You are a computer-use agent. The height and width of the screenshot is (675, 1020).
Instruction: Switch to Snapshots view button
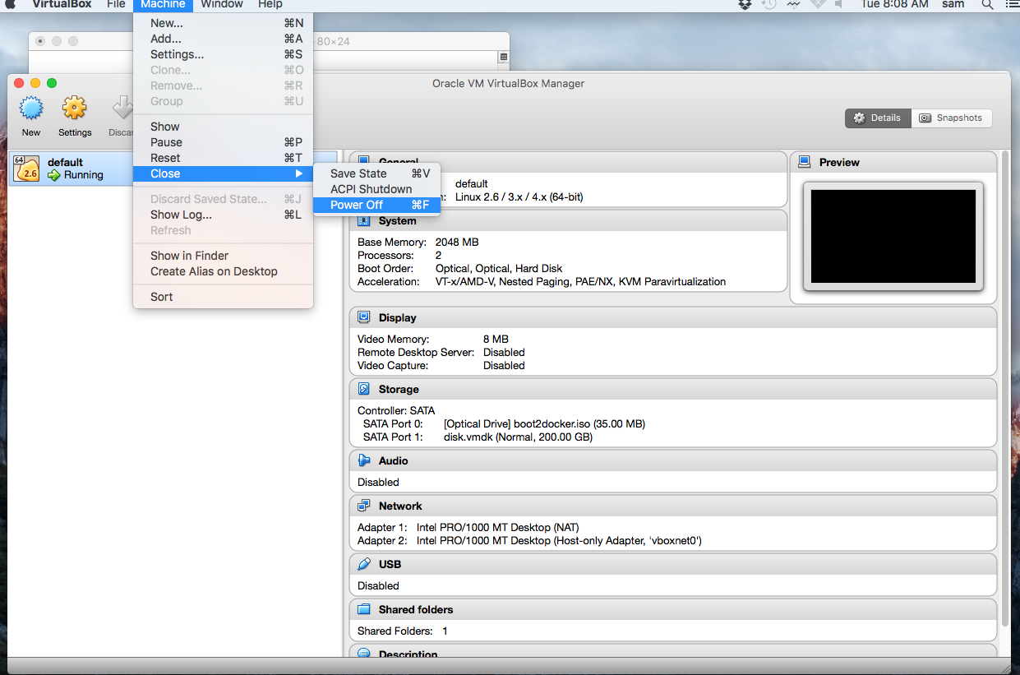pos(951,118)
